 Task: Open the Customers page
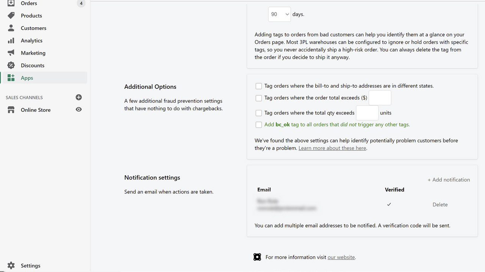click(x=33, y=28)
